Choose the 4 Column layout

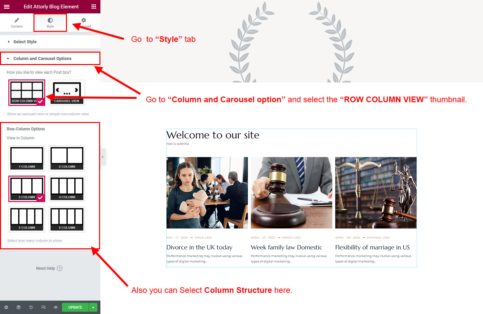click(x=67, y=189)
